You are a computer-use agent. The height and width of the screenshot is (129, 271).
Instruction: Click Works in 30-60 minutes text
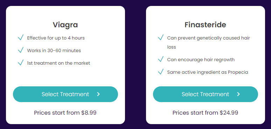[x=54, y=51]
